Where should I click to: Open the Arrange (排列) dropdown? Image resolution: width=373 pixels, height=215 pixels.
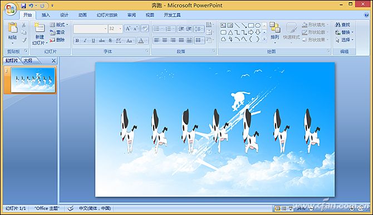[275, 33]
